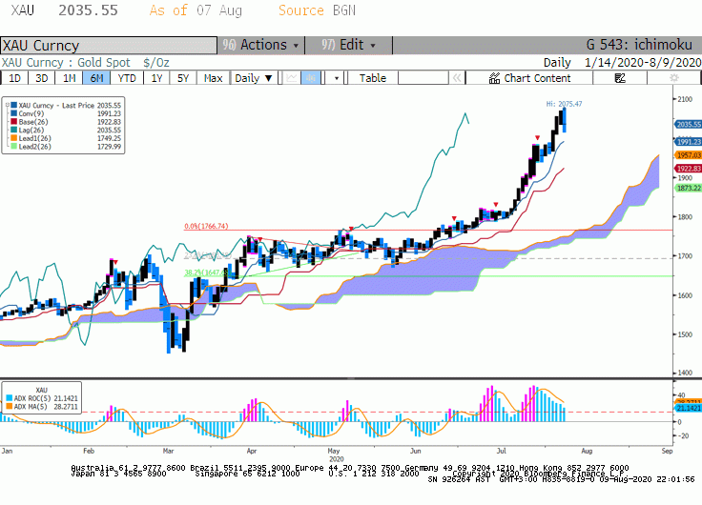Screen dimensions: 702x505
Task: Click the Base(26) legend color square
Action: pyautogui.click(x=14, y=122)
